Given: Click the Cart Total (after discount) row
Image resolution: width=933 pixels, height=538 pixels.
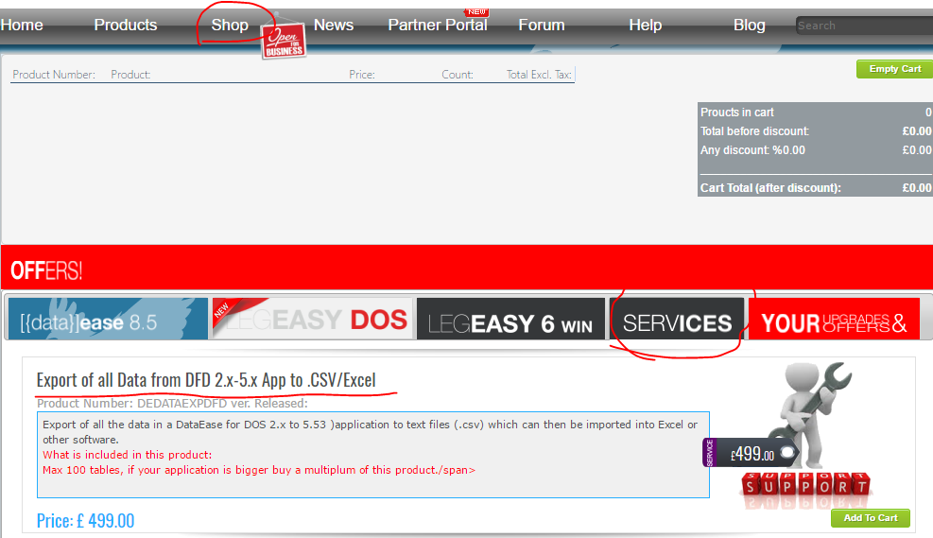Looking at the screenshot, I should coord(815,187).
